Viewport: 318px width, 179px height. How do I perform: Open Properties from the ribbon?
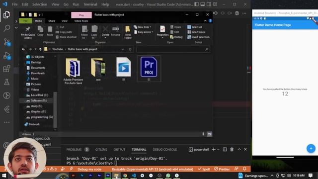click(x=162, y=32)
